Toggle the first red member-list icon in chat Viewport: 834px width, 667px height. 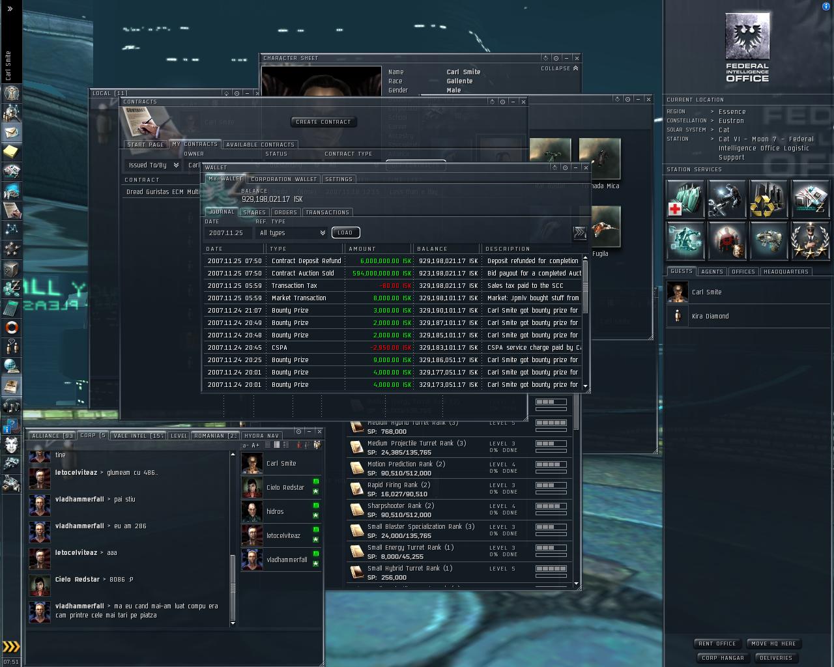pyautogui.click(x=298, y=445)
